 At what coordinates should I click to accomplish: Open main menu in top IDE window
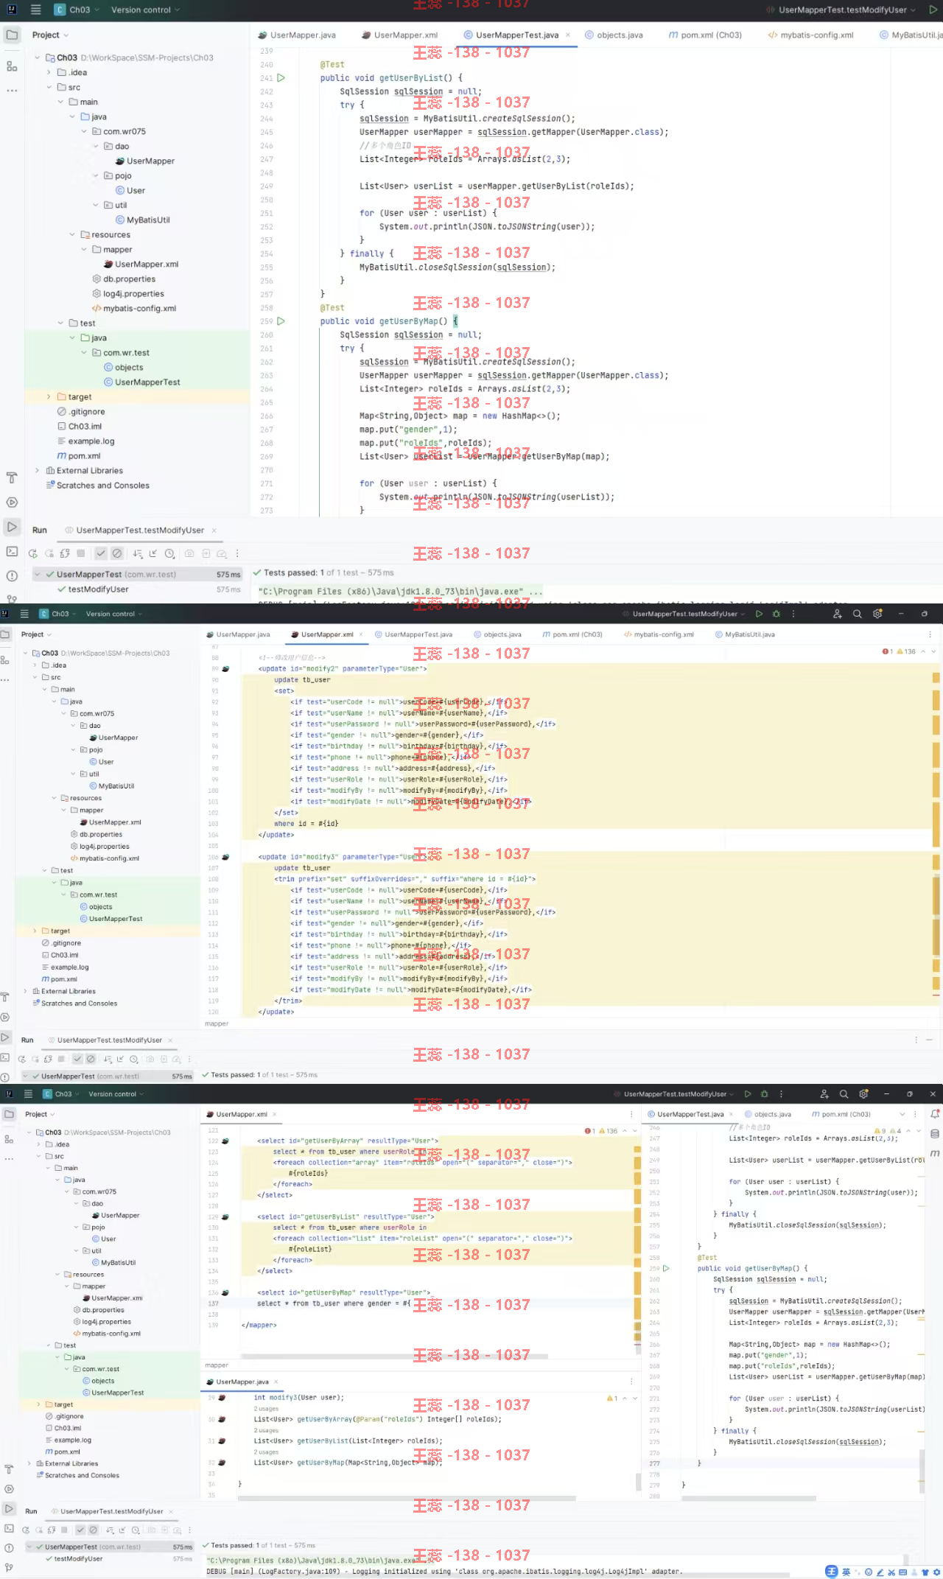tap(35, 10)
